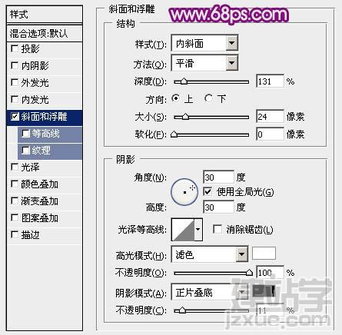The width and height of the screenshot is (342, 335).
Task: Enable the 消除锯齿 (Anti-aliased) checkbox
Action: [217, 229]
